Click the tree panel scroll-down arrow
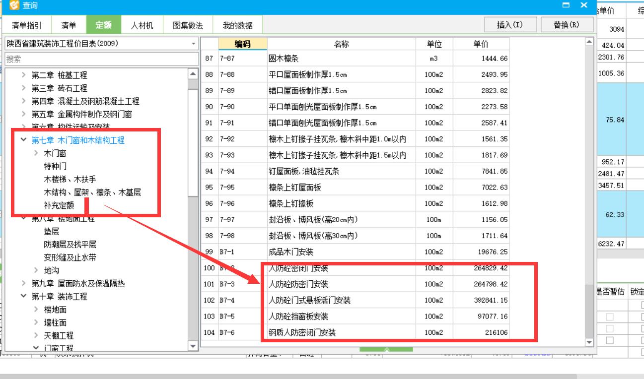644x379 pixels. pyautogui.click(x=193, y=345)
